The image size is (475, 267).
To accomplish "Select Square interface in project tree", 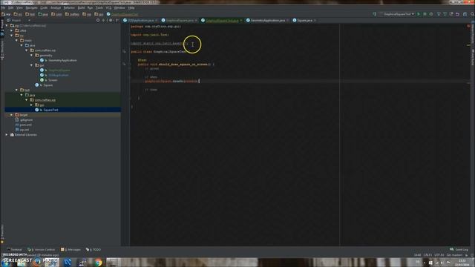I will point(47,85).
